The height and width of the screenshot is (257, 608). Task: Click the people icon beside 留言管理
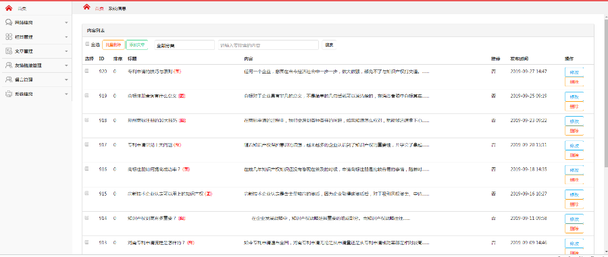[x=9, y=80]
